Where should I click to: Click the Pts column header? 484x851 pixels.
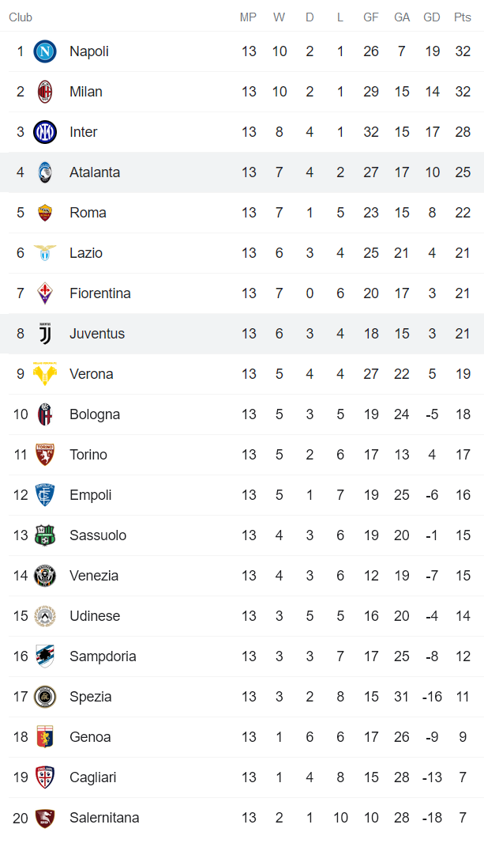(x=462, y=17)
